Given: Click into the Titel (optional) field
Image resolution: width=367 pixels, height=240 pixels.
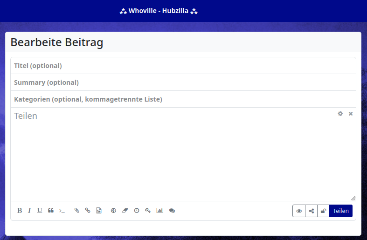Looking at the screenshot, I should [x=183, y=66].
